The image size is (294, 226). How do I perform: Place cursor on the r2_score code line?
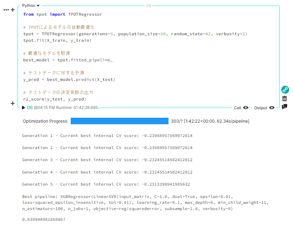point(54,99)
